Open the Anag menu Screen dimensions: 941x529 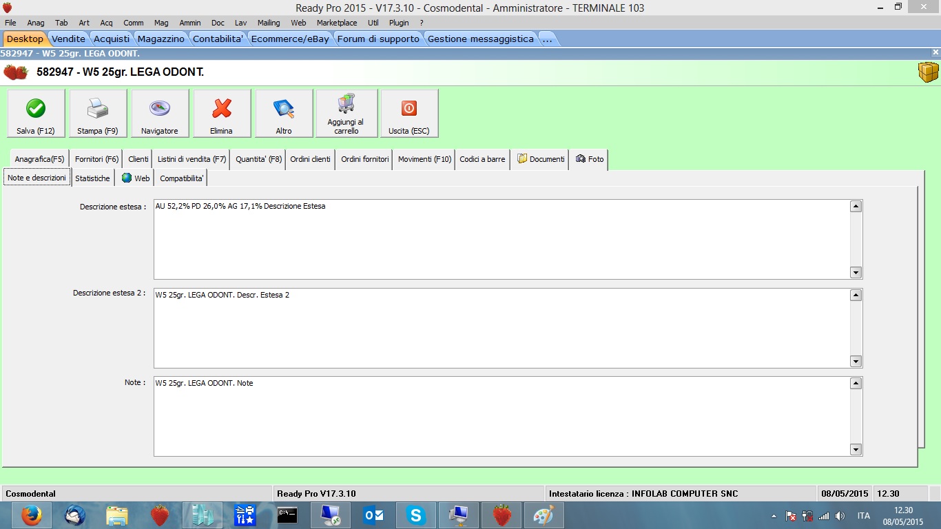[36, 23]
